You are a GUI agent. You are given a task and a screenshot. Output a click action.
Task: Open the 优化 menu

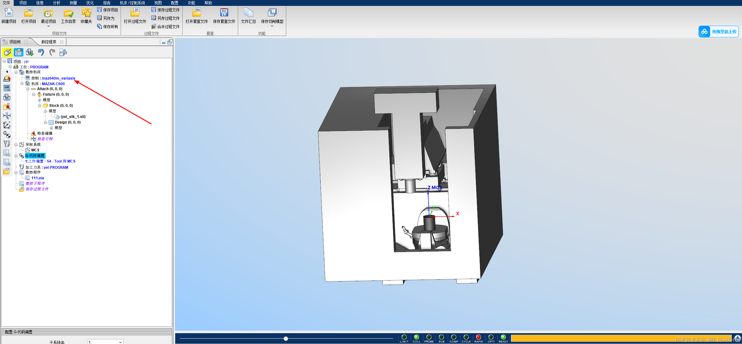pyautogui.click(x=90, y=3)
